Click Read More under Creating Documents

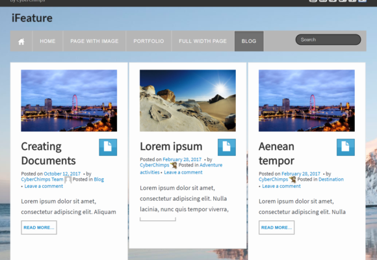point(39,227)
